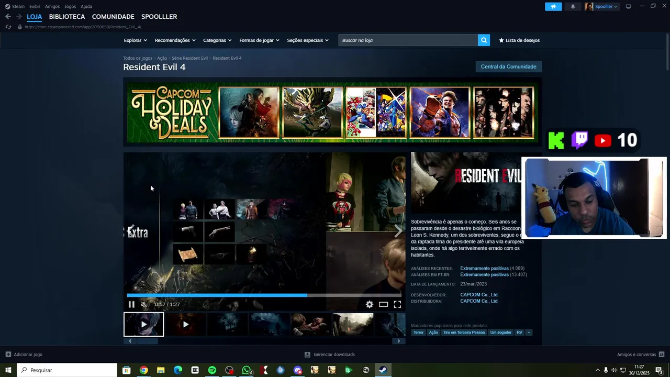This screenshot has height=377, width=670.
Task: Click the Buscar na loja search field
Action: pyautogui.click(x=408, y=40)
